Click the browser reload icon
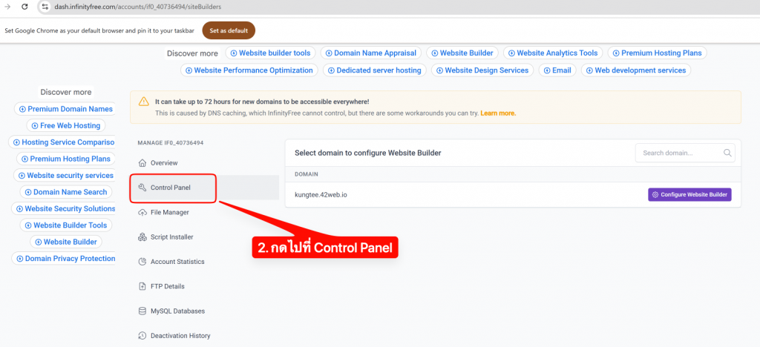The width and height of the screenshot is (760, 347). pos(24,6)
